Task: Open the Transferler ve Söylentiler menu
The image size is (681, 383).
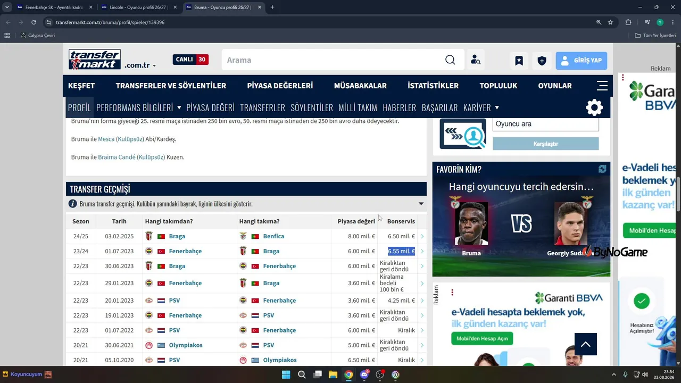Action: point(171,86)
